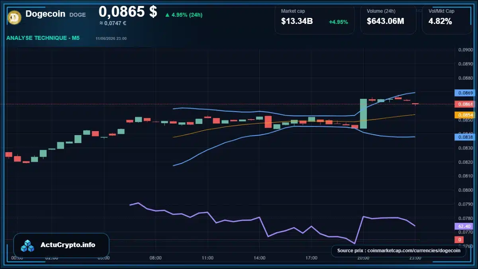Click the 11/06/2026 23:00 timestamp
This screenshot has width=478, height=269.
pos(111,39)
